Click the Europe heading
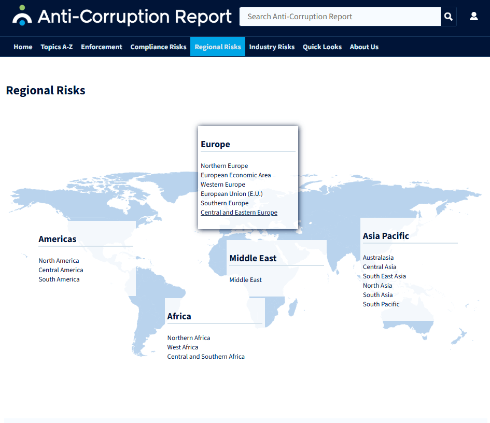This screenshot has width=490, height=423. [215, 144]
